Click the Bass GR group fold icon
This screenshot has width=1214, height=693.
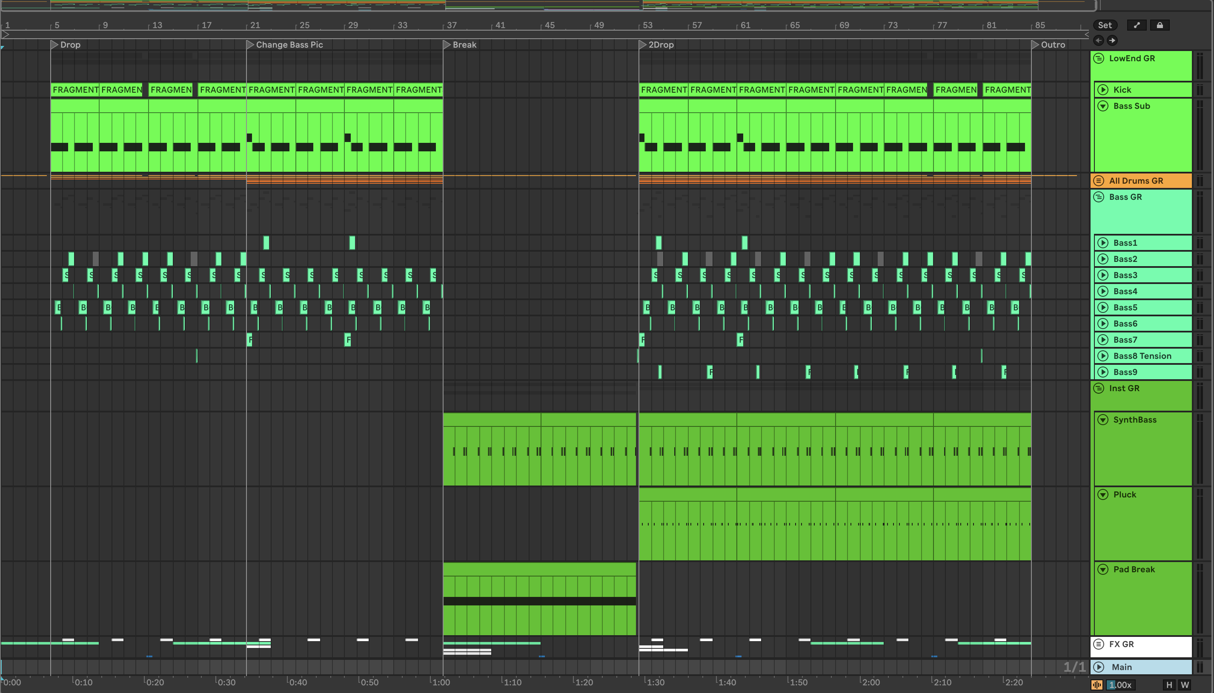coord(1099,197)
